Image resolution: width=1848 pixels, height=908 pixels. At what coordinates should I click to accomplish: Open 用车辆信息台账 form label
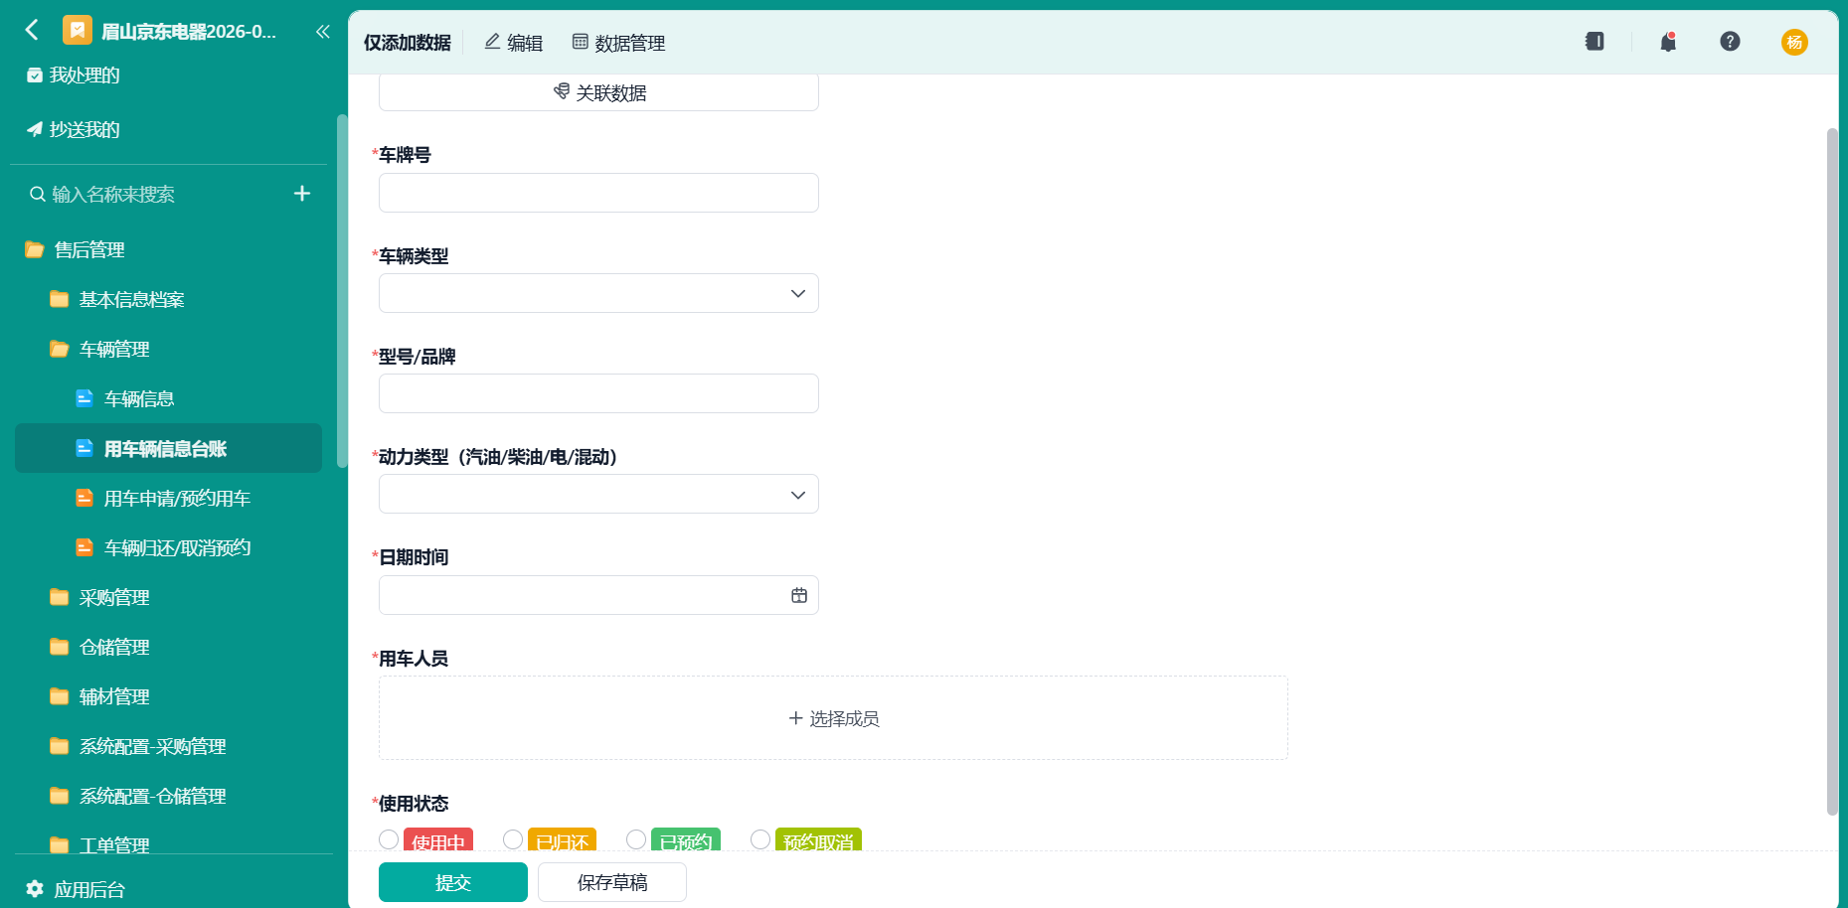click(165, 448)
